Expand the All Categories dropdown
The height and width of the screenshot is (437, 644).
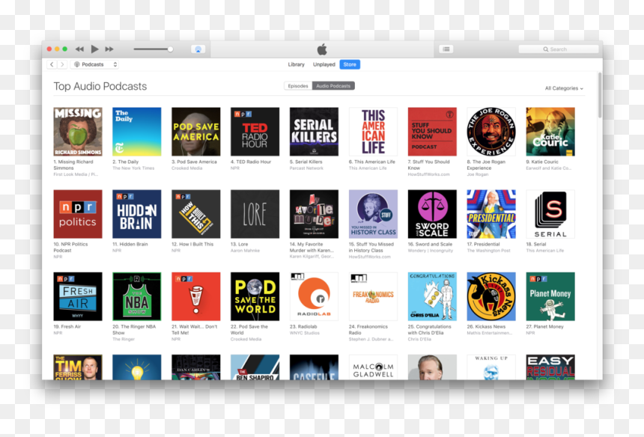[x=564, y=88]
